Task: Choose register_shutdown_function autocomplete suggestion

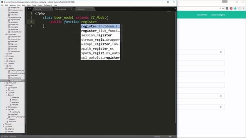Action: (100, 26)
